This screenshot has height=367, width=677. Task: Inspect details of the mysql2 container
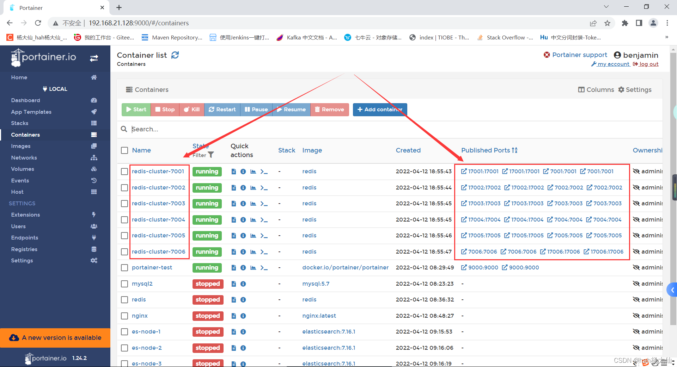243,284
